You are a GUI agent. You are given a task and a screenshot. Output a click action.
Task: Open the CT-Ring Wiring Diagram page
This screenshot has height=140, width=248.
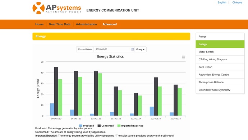point(220,60)
